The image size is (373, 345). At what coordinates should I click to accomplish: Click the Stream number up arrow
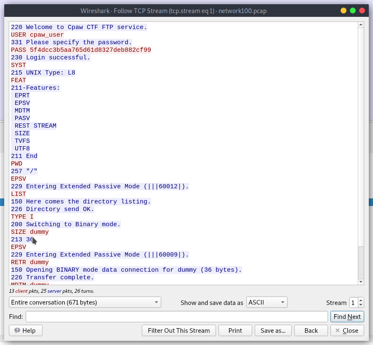click(361, 300)
